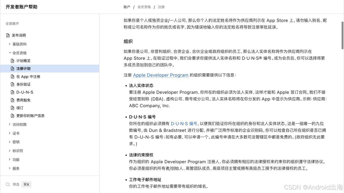Click the 开发者账户帮助 title
The width and height of the screenshot is (344, 193).
click(x=21, y=7)
